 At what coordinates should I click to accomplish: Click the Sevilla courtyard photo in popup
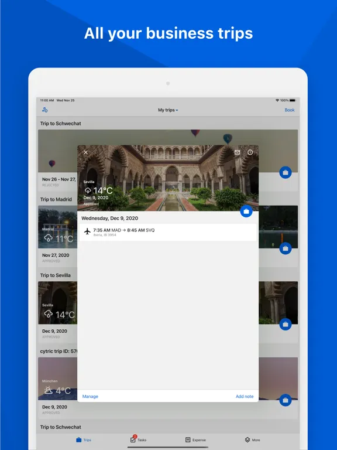point(168,178)
